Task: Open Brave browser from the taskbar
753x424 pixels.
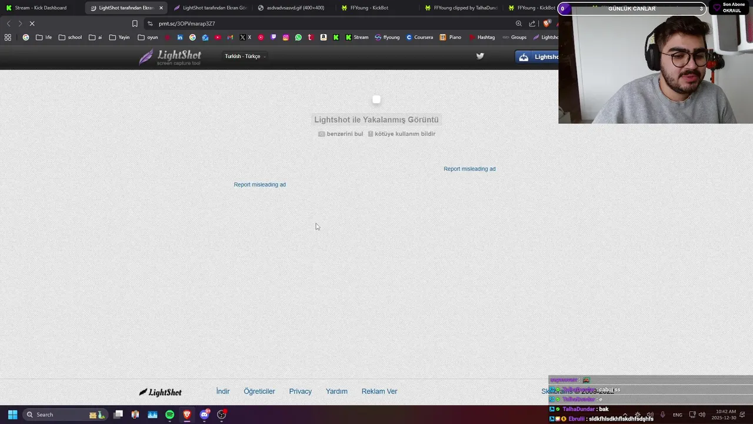Action: 187,415
